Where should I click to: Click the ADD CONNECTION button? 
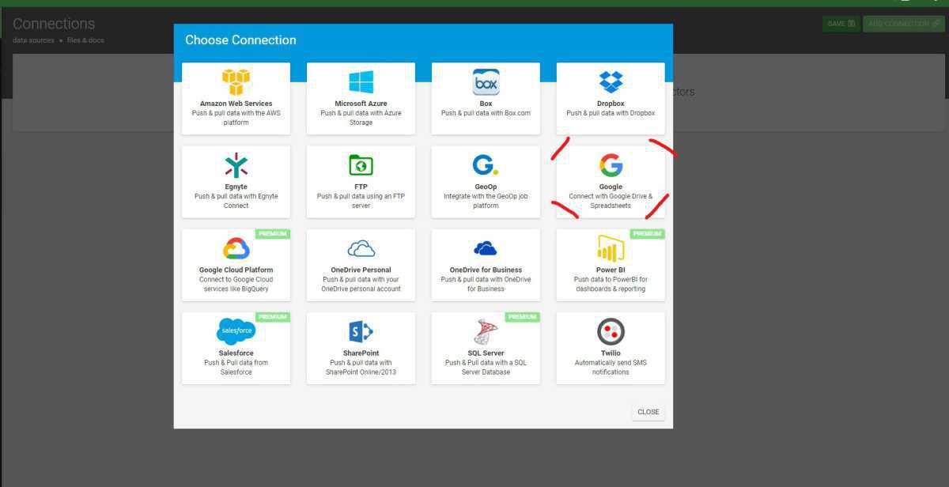903,24
